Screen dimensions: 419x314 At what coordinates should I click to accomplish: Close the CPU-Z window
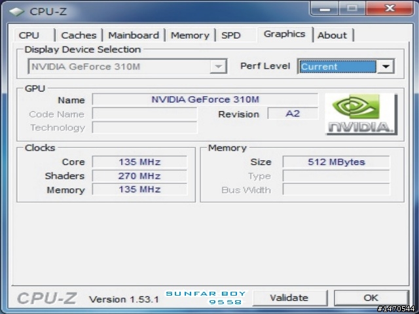[x=390, y=9]
